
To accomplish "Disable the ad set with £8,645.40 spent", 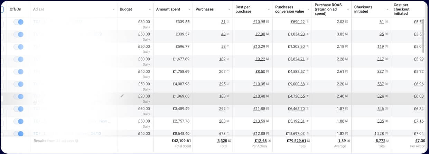I will (x=19, y=134).
